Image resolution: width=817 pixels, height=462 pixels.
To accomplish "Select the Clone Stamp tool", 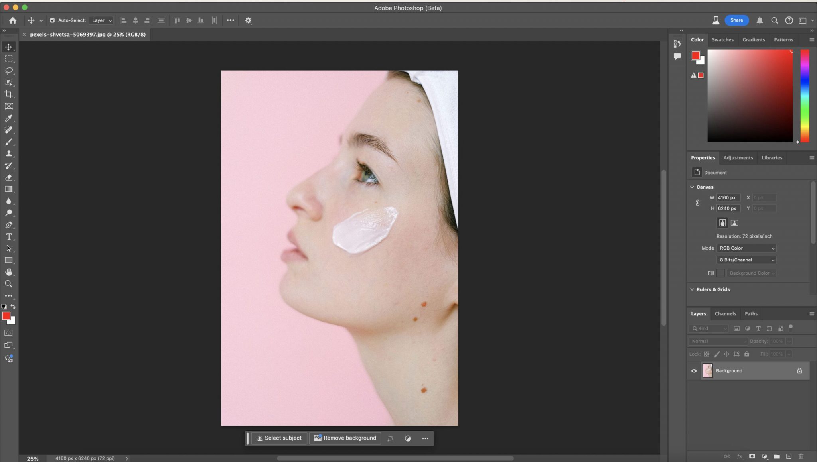I will tap(9, 154).
